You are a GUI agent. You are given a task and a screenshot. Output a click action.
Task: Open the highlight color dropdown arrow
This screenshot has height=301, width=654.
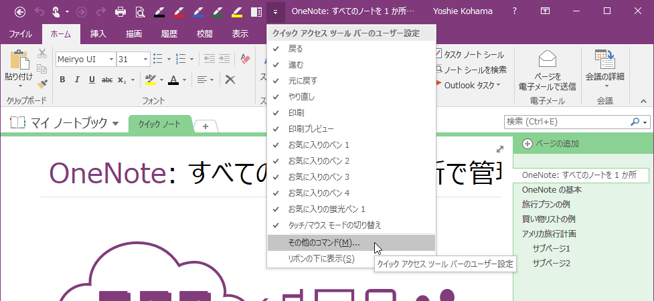161,80
